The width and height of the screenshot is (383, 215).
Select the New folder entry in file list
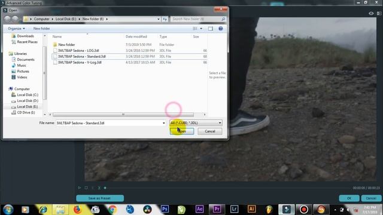coord(66,45)
